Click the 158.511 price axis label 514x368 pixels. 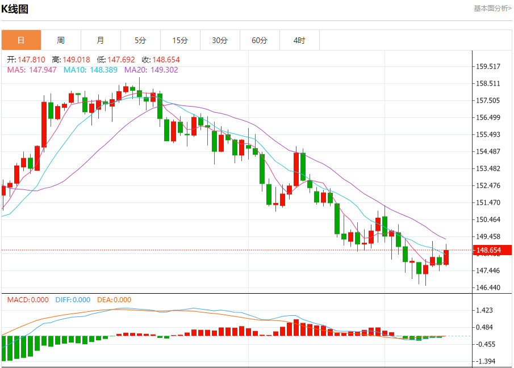point(488,83)
